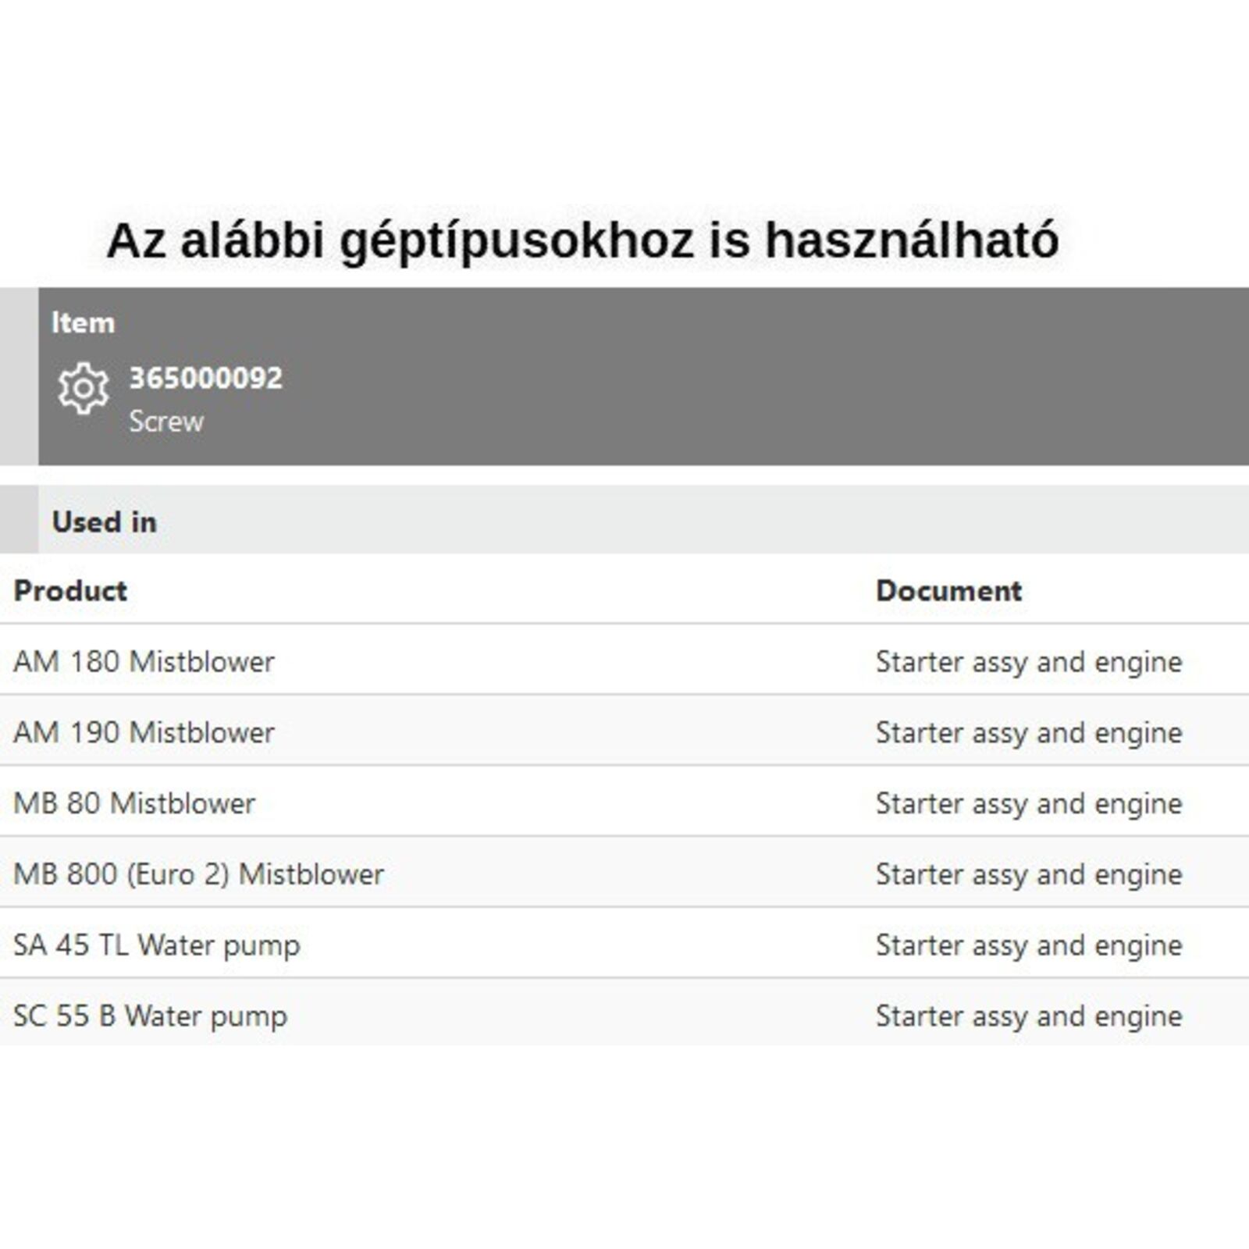Open the AM 180 Mistblower product

pos(144,662)
